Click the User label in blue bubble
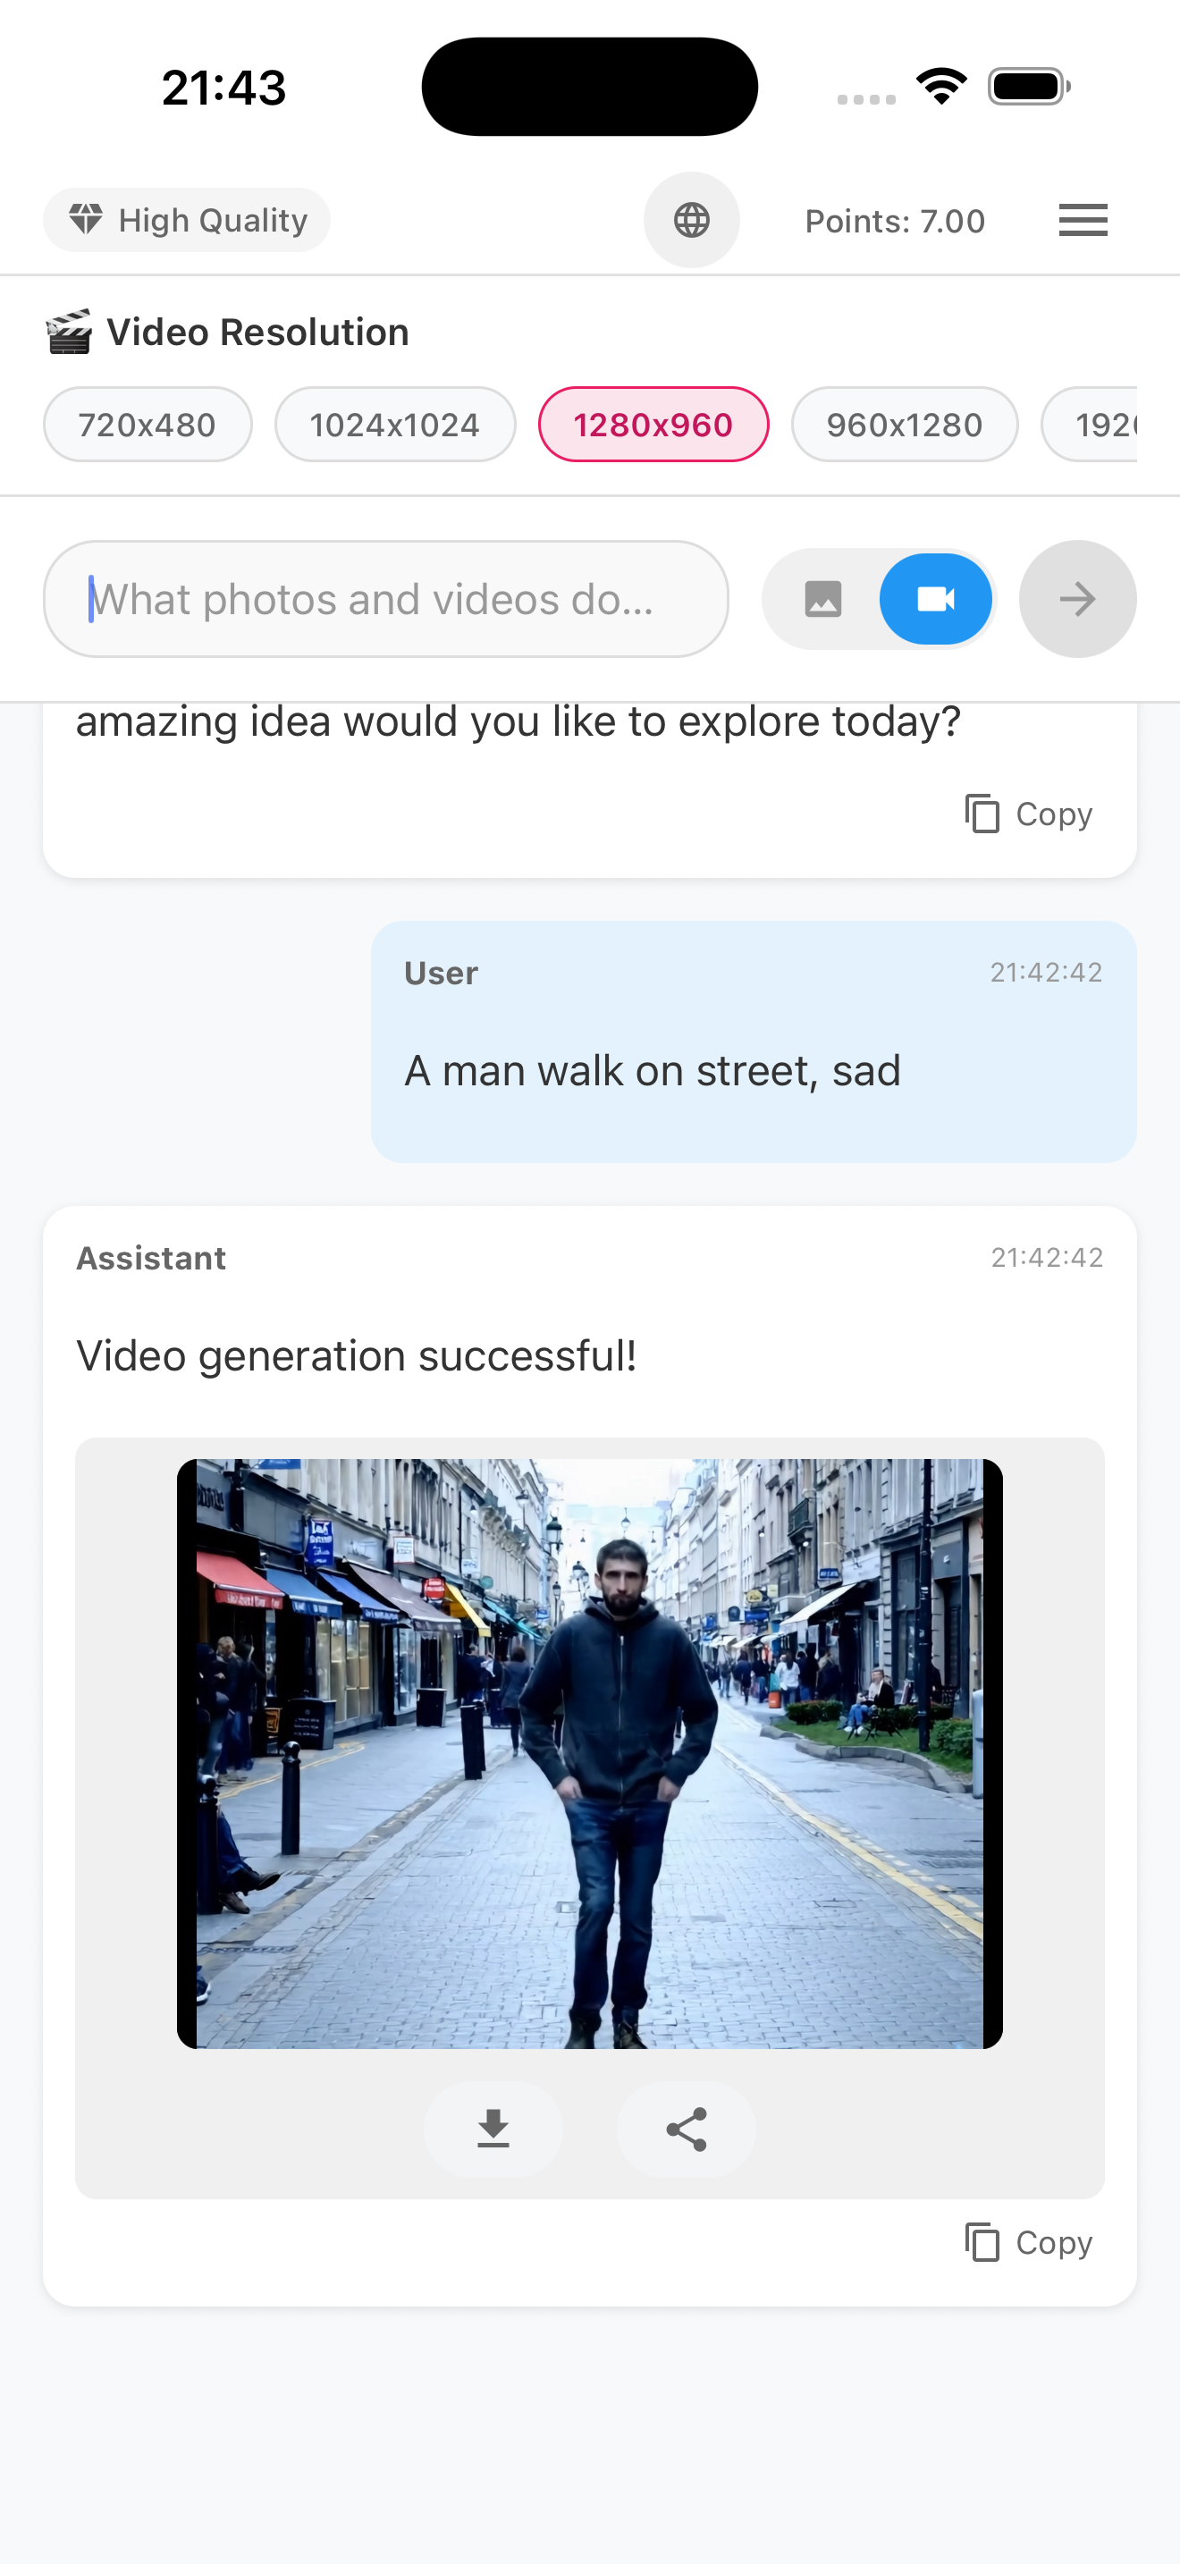This screenshot has height=2564, width=1180. tap(441, 973)
